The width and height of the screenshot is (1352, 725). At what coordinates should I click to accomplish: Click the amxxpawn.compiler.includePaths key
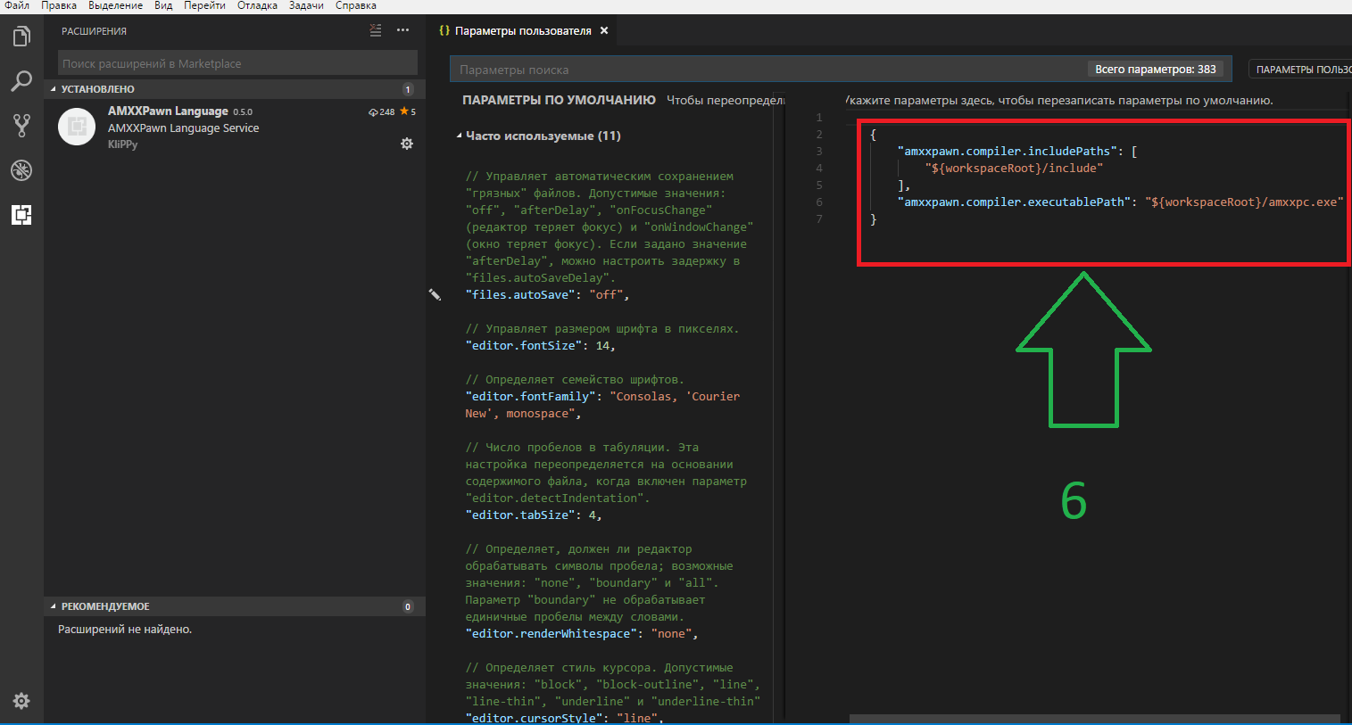tap(1008, 151)
